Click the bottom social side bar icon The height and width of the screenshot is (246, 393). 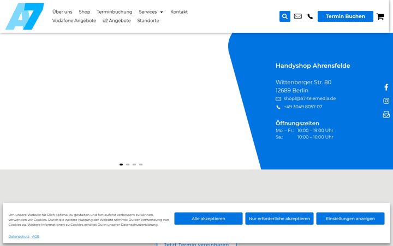386,114
